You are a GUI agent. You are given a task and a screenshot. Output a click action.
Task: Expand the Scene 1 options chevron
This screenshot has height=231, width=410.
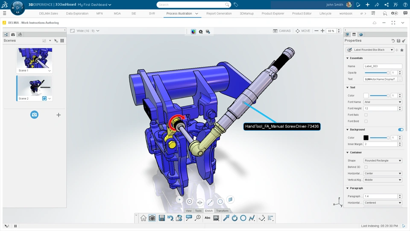click(50, 71)
